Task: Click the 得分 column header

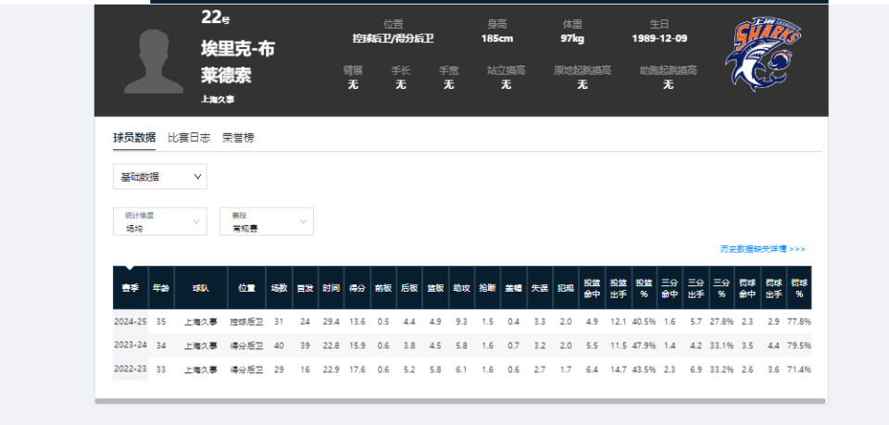Action: point(357,288)
